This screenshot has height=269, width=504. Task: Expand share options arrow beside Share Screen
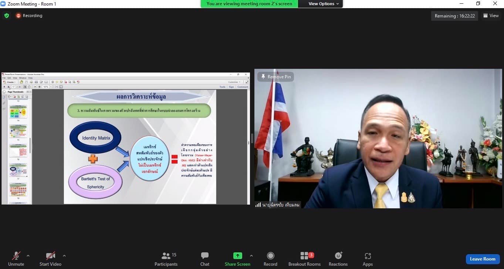pos(251,256)
